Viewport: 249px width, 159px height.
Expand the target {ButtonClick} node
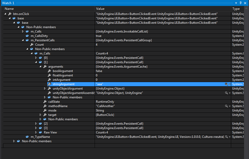(x=41, y=115)
